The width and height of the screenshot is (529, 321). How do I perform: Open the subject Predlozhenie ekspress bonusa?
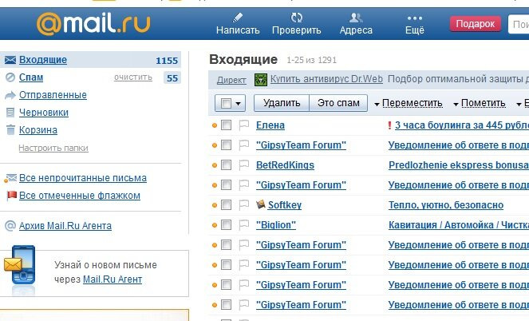point(459,165)
